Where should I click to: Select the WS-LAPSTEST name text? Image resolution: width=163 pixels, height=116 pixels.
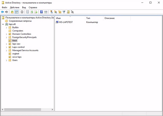coord(66,22)
